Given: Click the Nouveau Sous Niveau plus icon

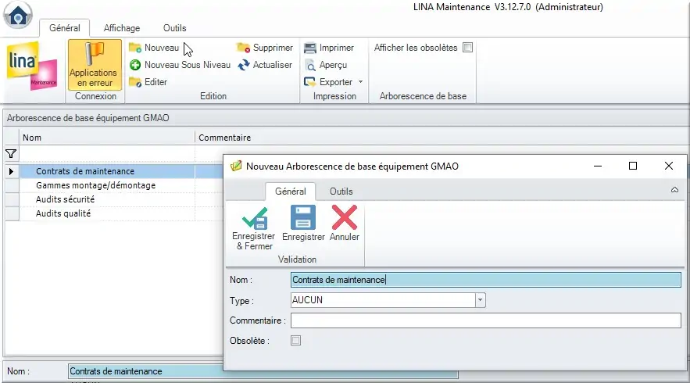Looking at the screenshot, I should coord(135,65).
